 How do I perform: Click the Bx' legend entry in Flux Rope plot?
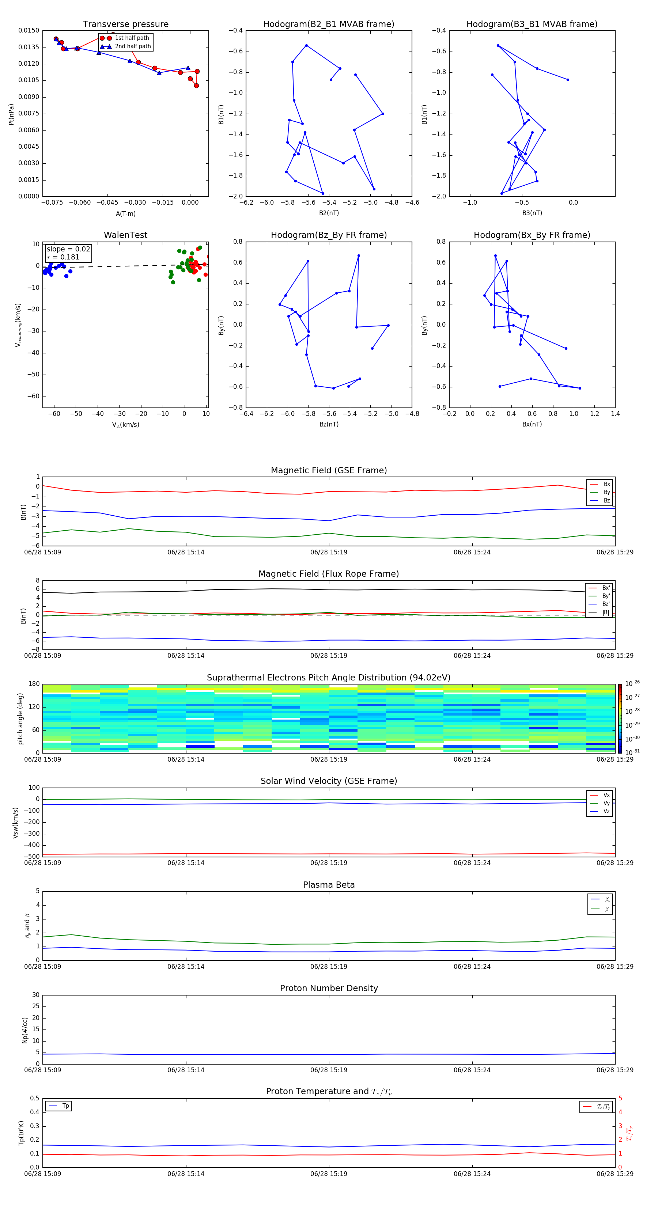click(x=599, y=588)
